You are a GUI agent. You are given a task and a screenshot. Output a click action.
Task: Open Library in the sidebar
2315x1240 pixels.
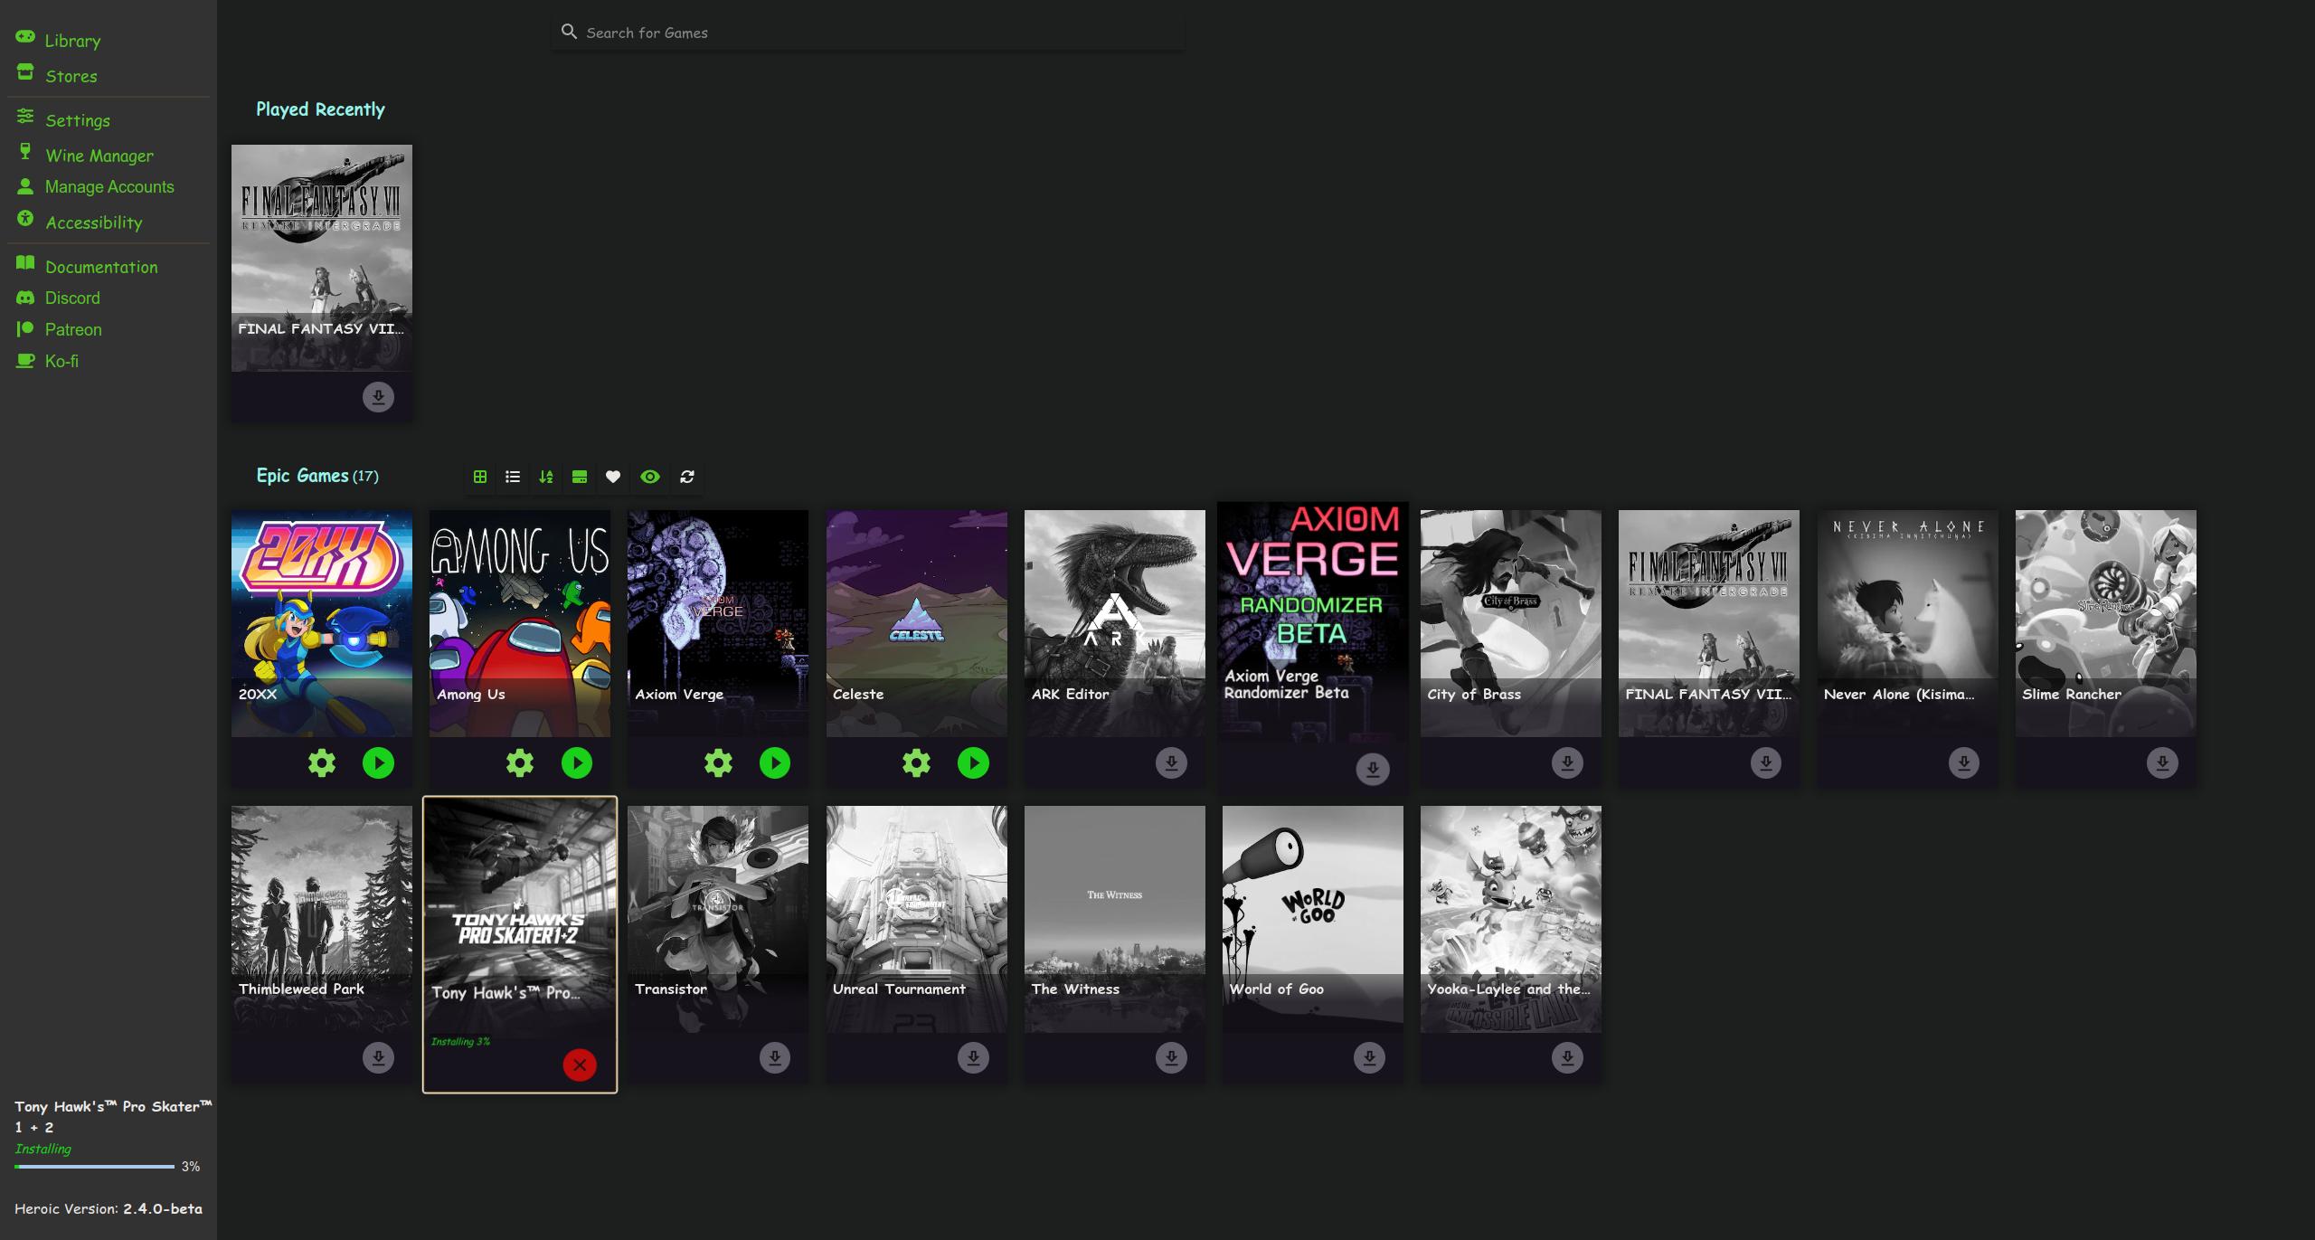59,40
